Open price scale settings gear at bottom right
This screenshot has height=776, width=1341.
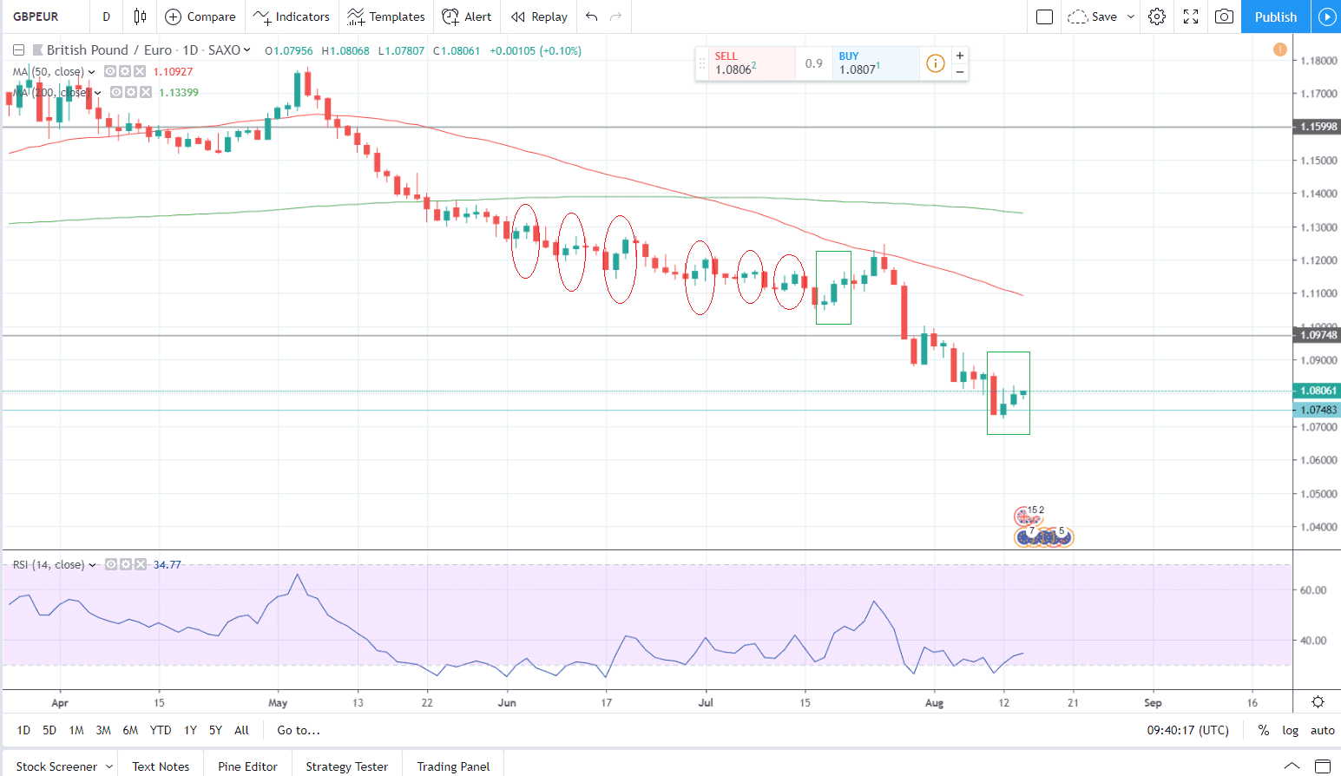point(1318,701)
